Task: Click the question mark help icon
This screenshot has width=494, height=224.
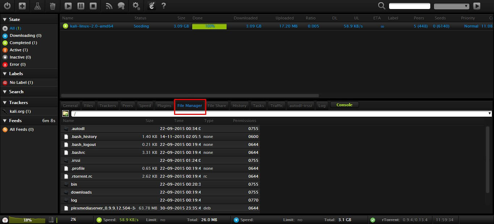Action: pos(164,6)
